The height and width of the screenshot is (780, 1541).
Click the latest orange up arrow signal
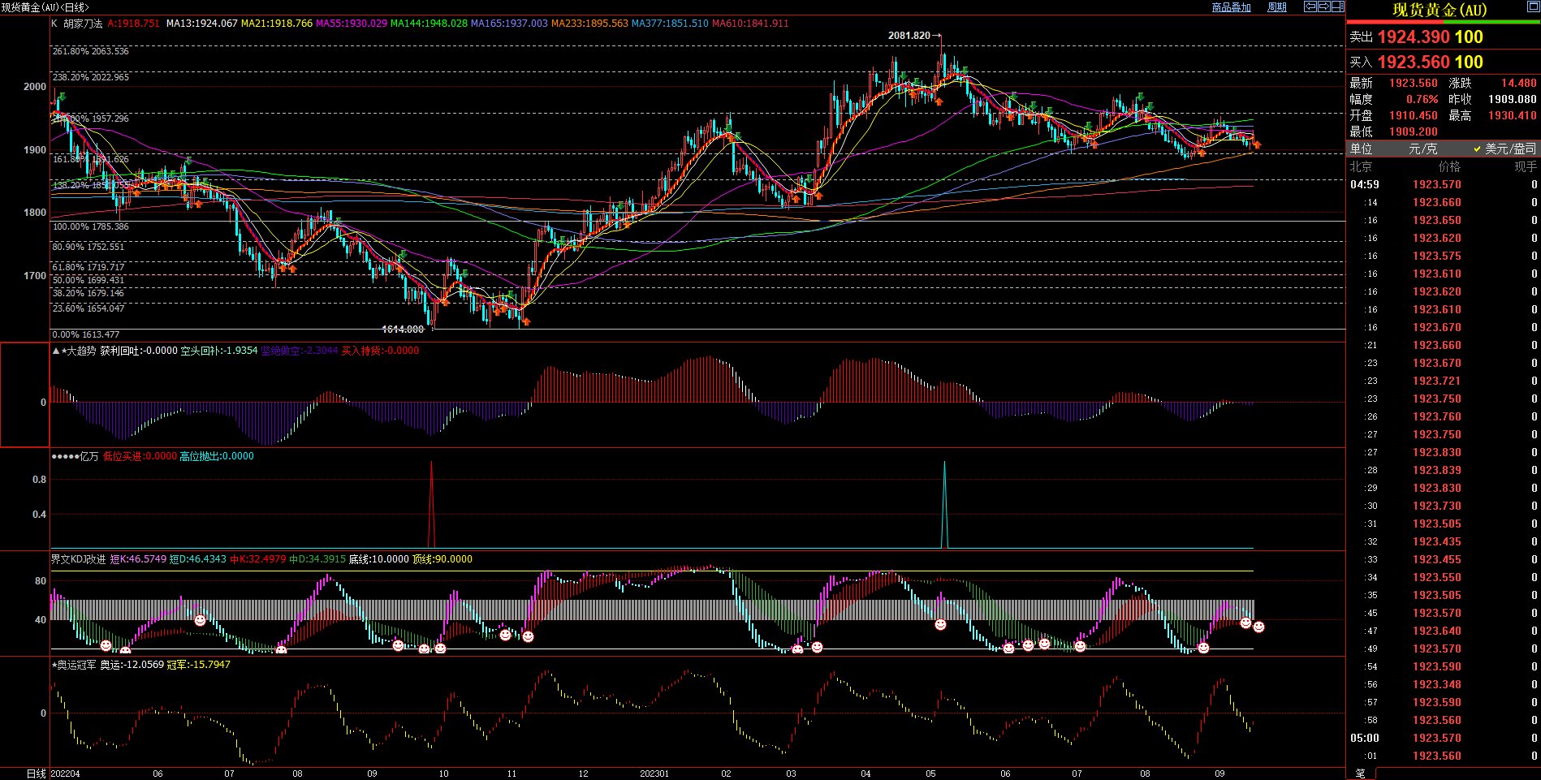tap(1257, 145)
